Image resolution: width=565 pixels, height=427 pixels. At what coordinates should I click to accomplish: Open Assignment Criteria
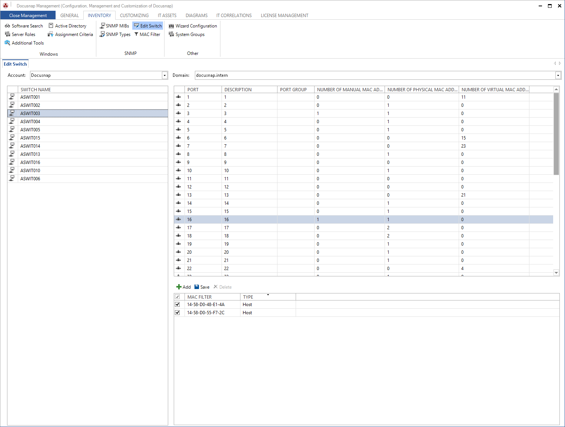click(x=70, y=35)
